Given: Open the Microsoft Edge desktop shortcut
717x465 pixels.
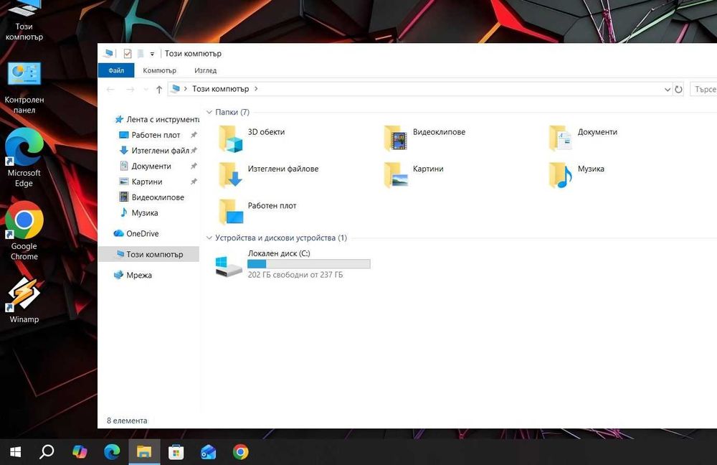Looking at the screenshot, I should coord(24,158).
